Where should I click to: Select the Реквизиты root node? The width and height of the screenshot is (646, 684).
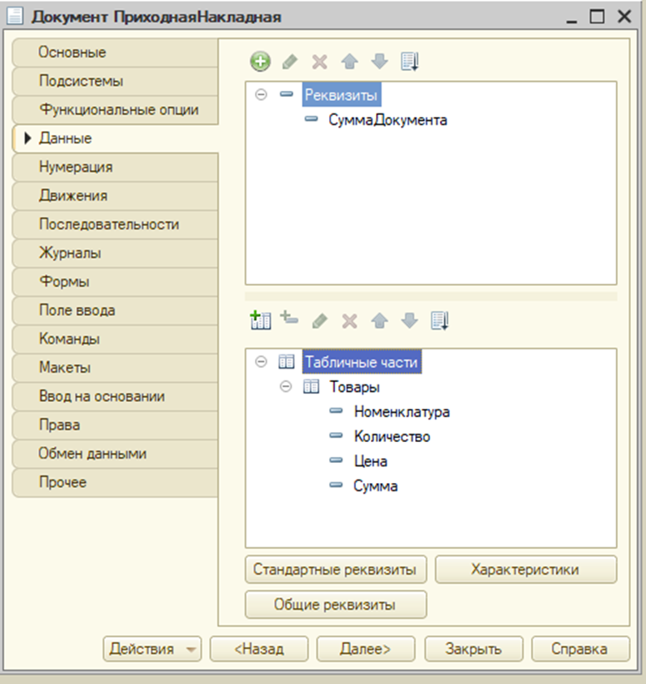coord(341,94)
